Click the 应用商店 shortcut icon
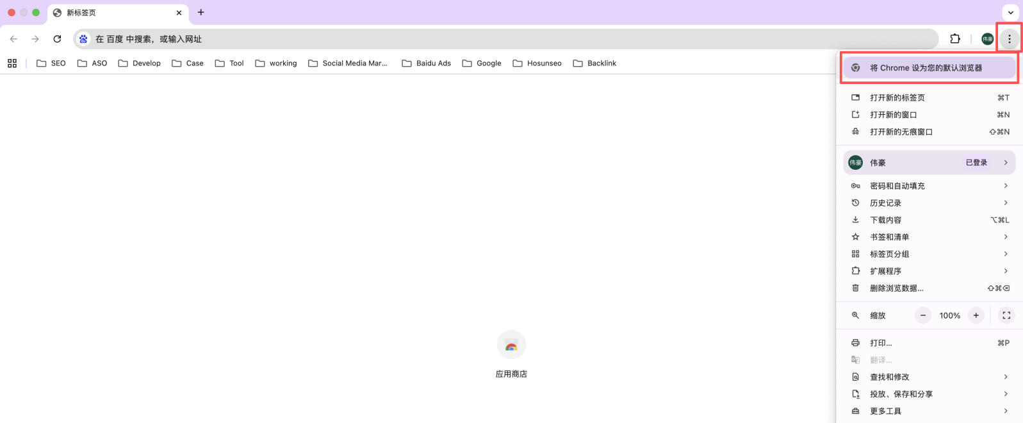Viewport: 1023px width, 423px height. 511,345
